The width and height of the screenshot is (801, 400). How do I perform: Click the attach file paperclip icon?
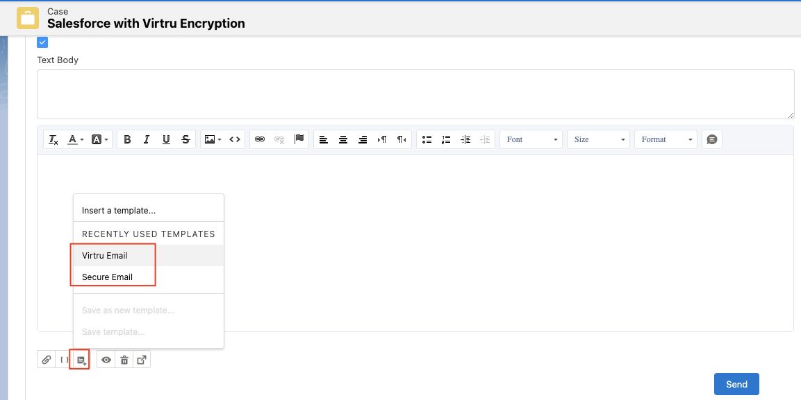[46, 360]
